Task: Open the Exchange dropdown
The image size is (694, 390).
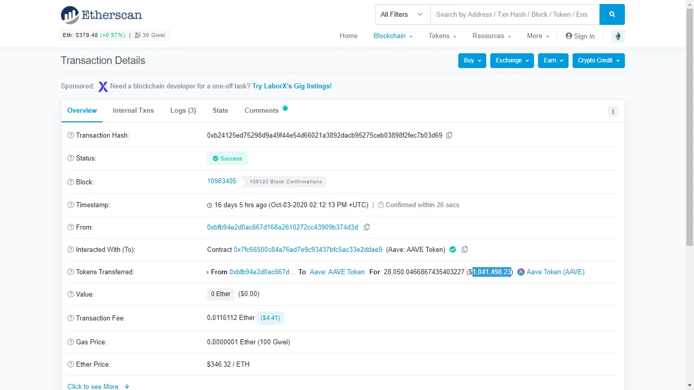Action: click(x=512, y=60)
